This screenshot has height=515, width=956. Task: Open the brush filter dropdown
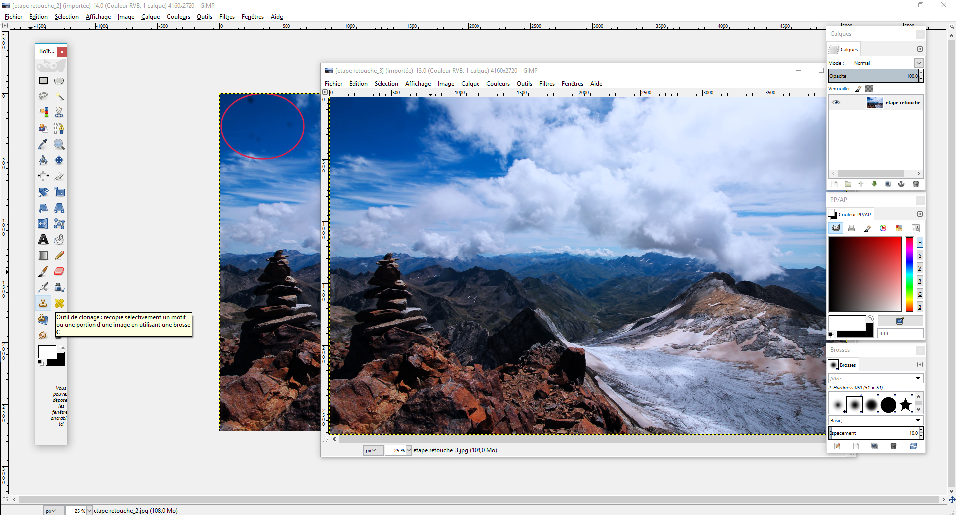[x=917, y=378]
